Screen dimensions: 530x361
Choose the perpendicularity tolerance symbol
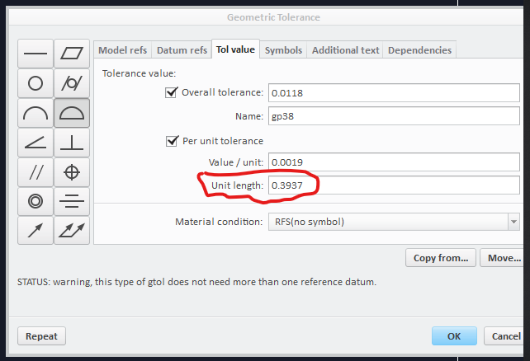(72, 142)
